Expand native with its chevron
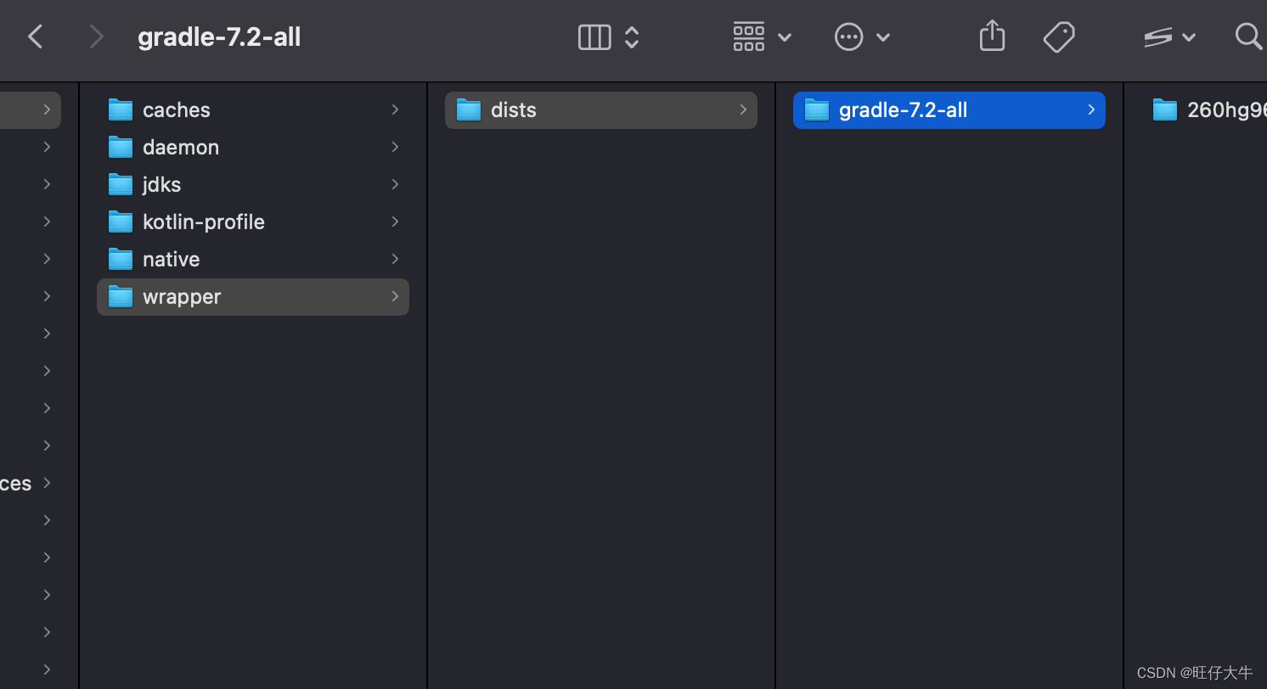Viewport: 1267px width, 689px height. coord(395,259)
